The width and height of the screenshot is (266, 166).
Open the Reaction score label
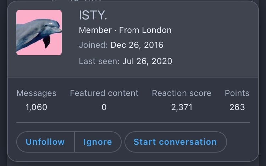[x=182, y=93]
